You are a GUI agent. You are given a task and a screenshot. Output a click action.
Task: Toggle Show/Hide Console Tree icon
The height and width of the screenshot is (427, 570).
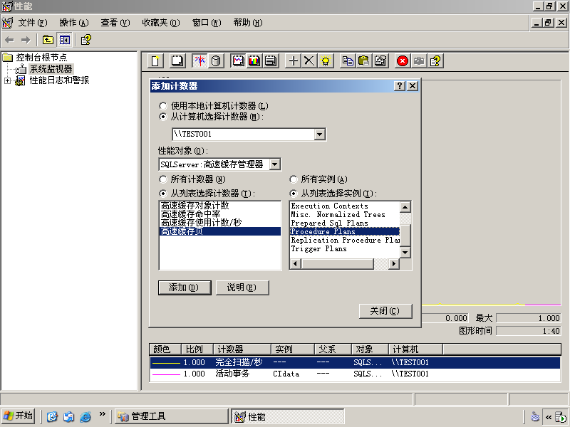[x=65, y=40]
